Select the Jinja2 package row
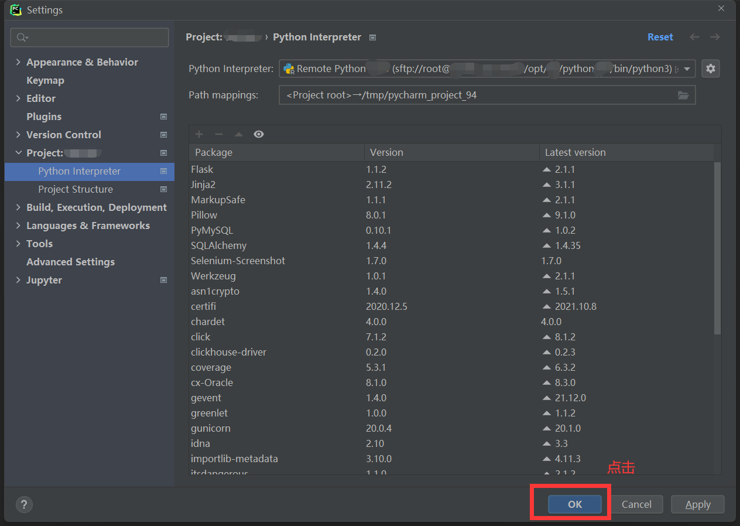The image size is (740, 526). [x=451, y=185]
